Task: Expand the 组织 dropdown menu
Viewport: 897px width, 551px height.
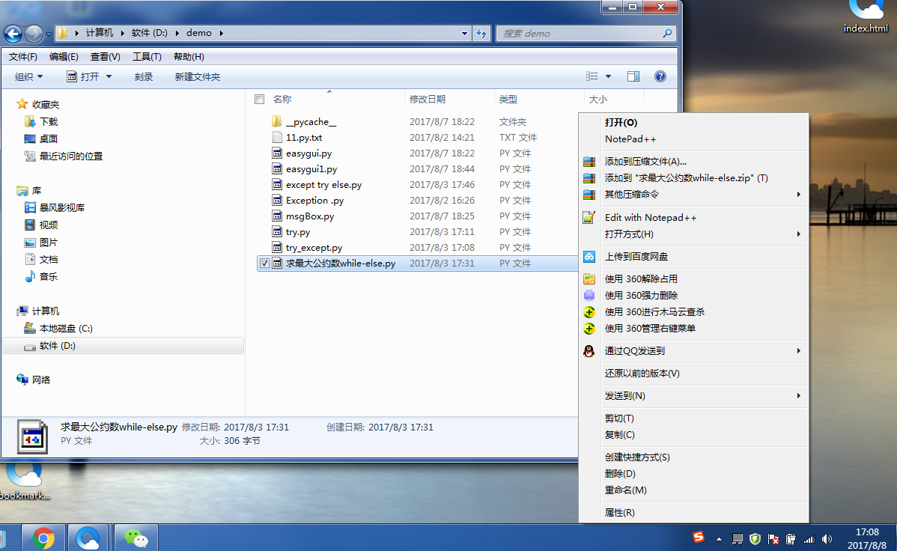Action: [29, 76]
